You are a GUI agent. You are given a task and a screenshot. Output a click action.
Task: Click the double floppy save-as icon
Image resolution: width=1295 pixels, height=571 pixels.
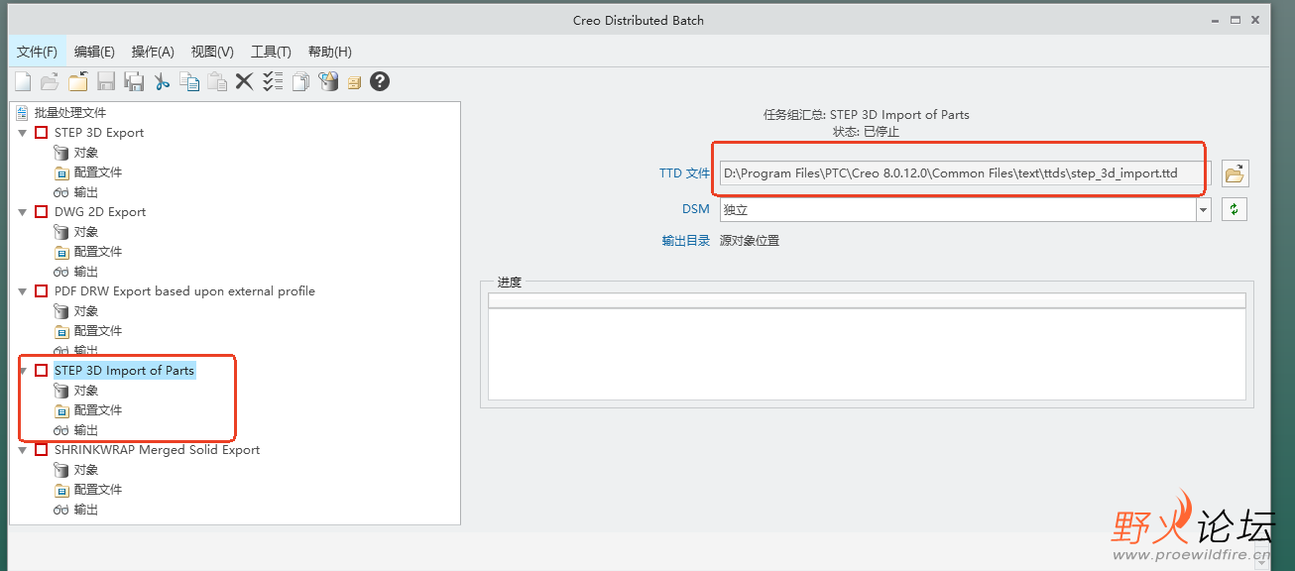coord(134,81)
